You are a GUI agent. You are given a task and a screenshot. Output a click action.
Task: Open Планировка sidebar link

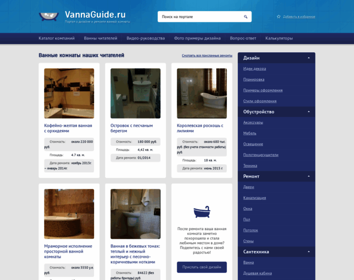(254, 79)
